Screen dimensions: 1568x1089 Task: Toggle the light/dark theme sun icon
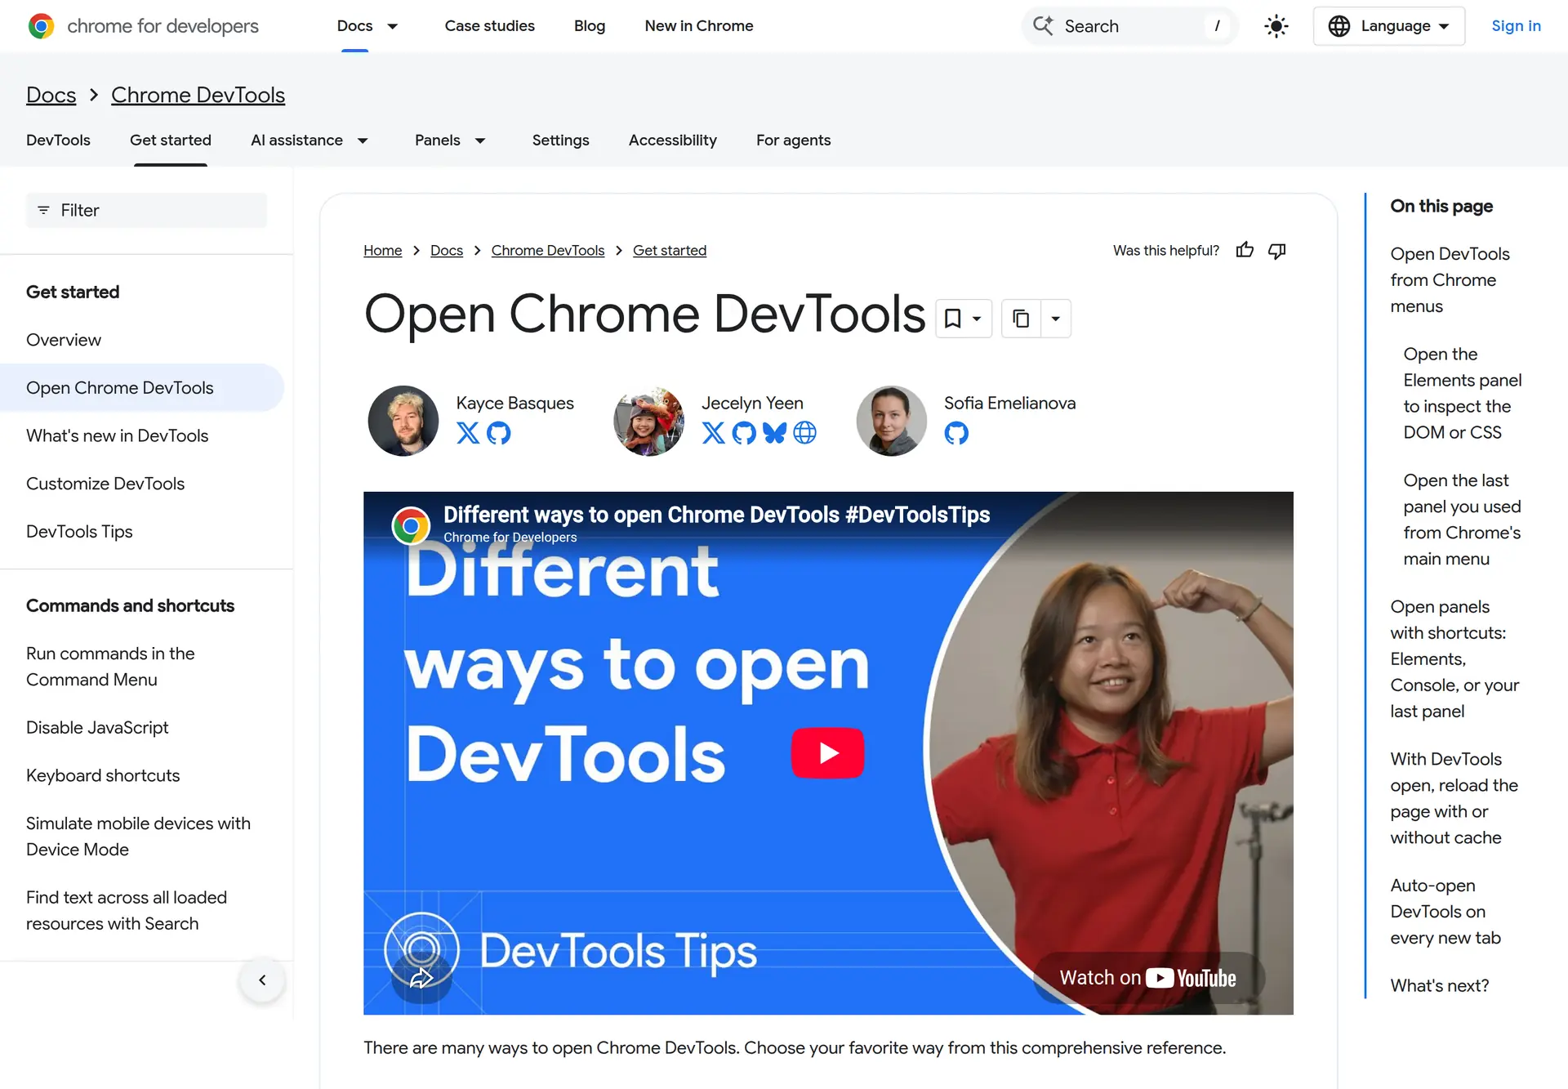tap(1276, 26)
